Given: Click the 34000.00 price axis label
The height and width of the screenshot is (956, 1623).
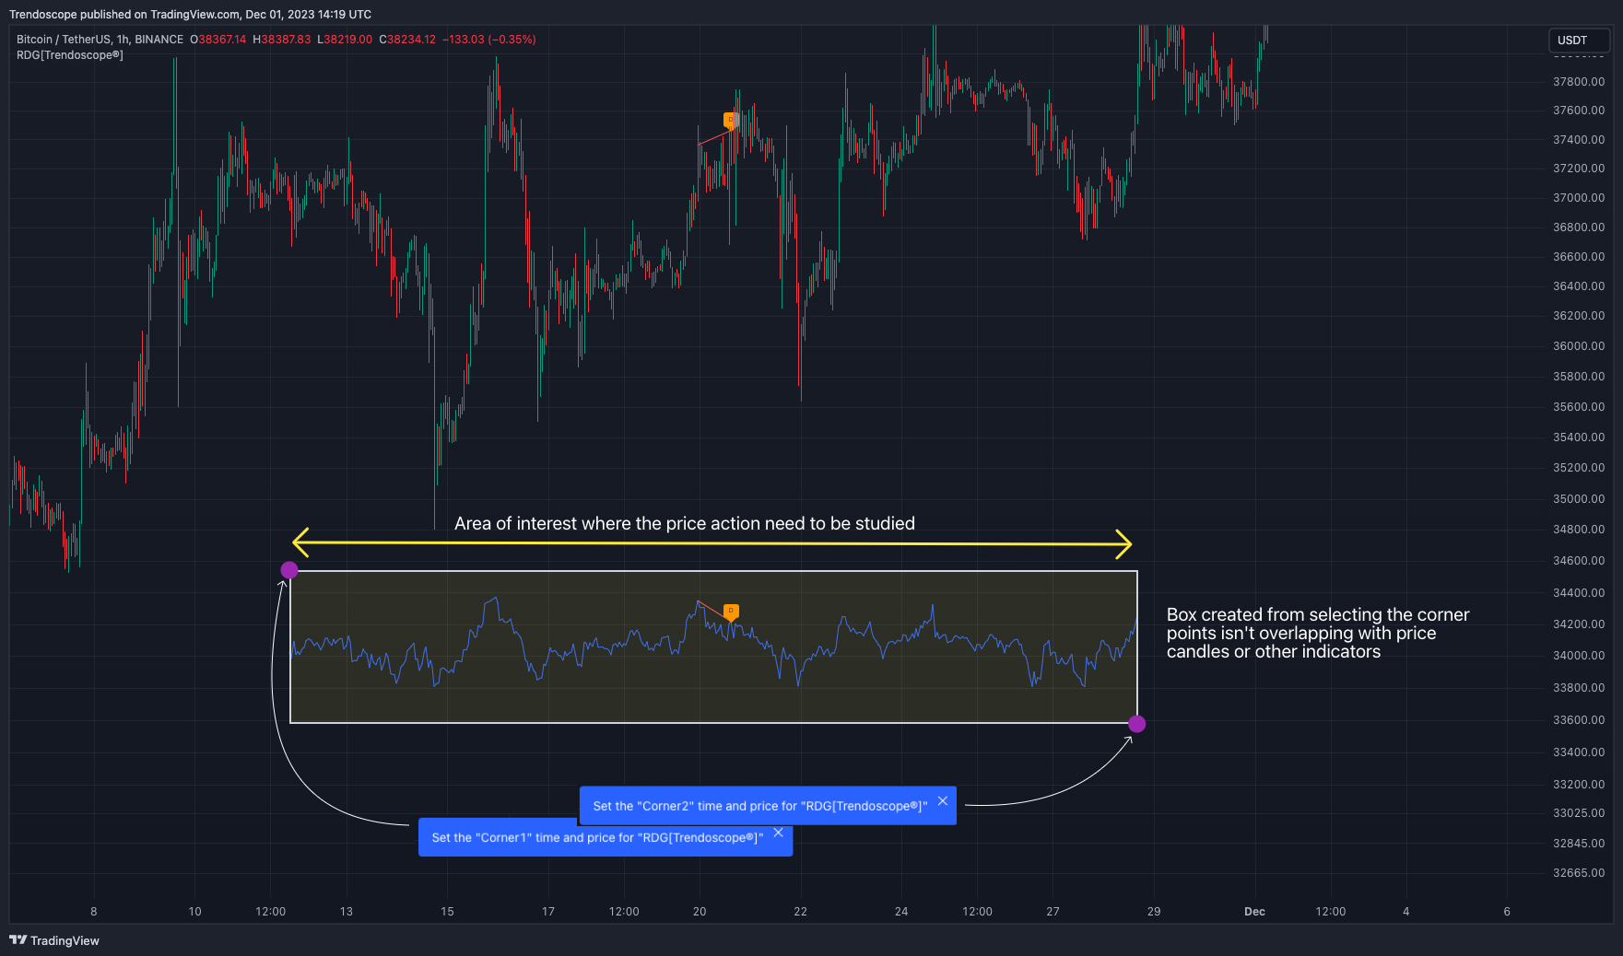Looking at the screenshot, I should tap(1579, 656).
